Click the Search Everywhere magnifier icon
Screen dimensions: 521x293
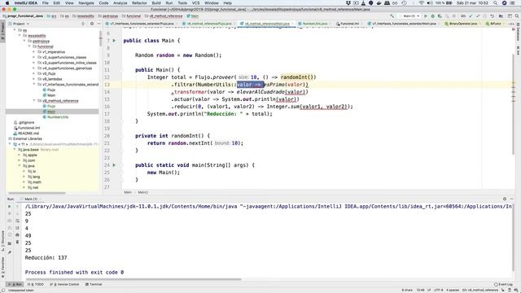[x=517, y=16]
